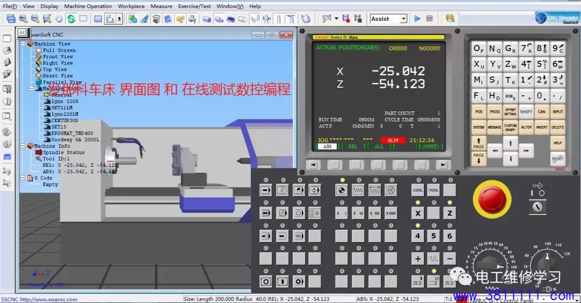Screen dimensions: 581x303
Task: Select the zoom out magnifier tool
Action: point(35,18)
